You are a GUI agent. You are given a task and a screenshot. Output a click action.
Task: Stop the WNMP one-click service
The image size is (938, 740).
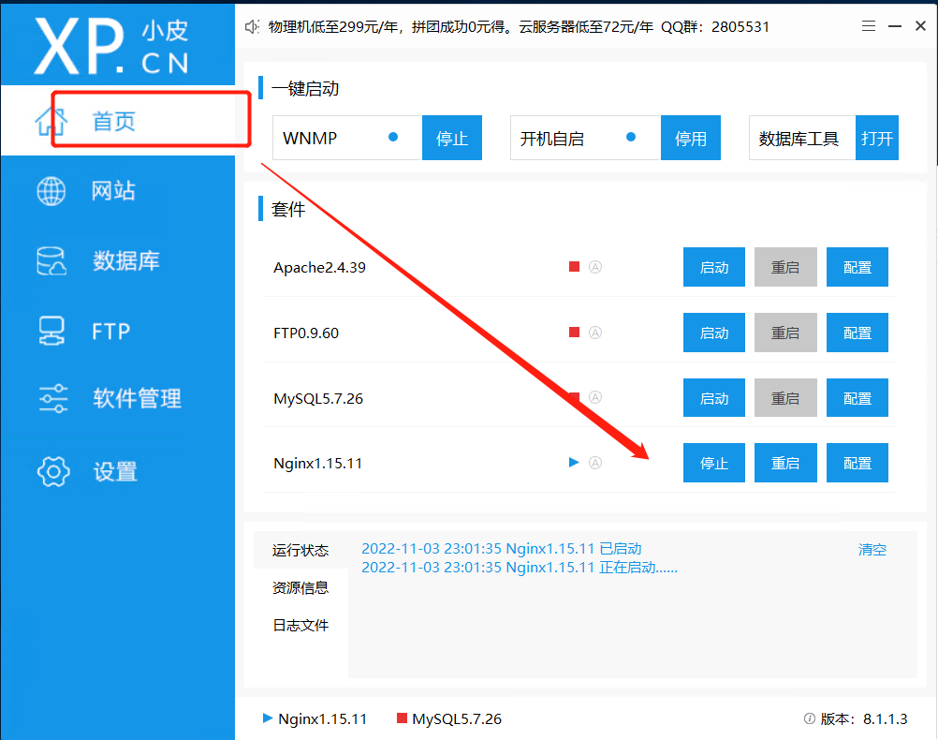(x=452, y=139)
